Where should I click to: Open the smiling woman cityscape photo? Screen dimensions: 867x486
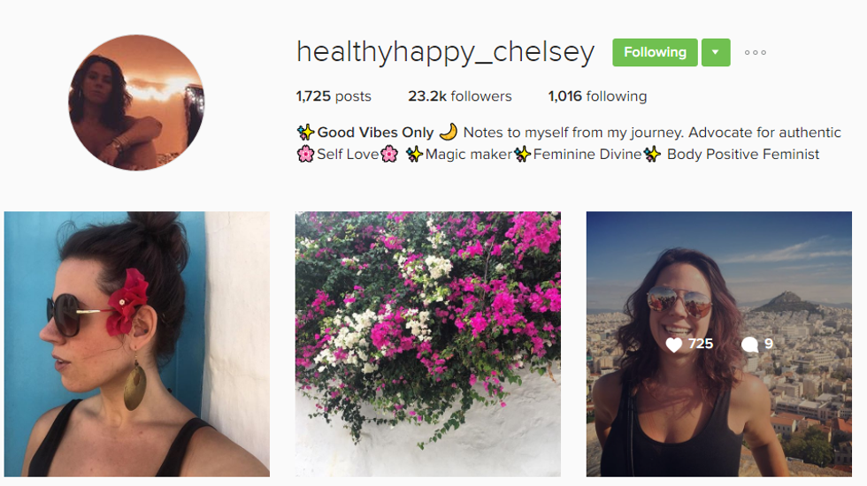pos(718,344)
